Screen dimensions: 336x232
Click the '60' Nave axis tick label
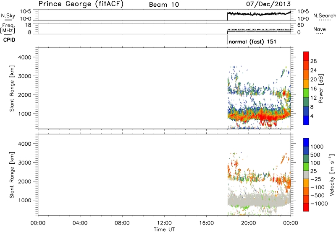pyautogui.click(x=300, y=25)
